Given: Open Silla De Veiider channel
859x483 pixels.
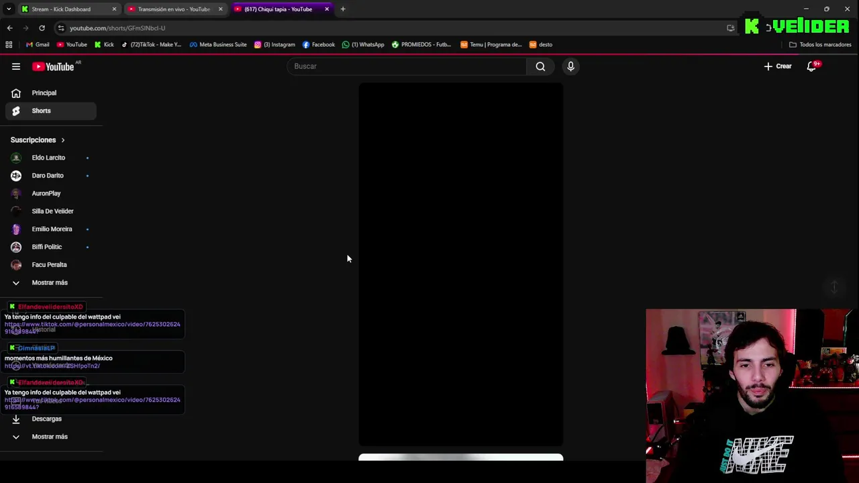Looking at the screenshot, I should coord(51,211).
